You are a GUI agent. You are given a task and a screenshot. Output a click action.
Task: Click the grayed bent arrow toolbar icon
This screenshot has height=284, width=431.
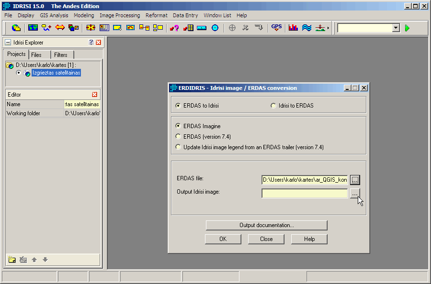[x=259, y=28]
